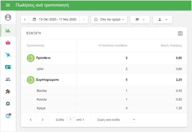Open the customers people section

[8, 79]
